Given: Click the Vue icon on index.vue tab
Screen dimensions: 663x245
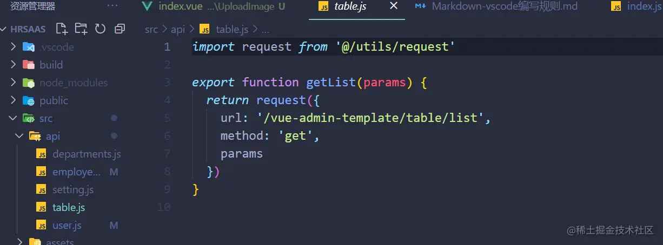Looking at the screenshot, I should pos(147,6).
